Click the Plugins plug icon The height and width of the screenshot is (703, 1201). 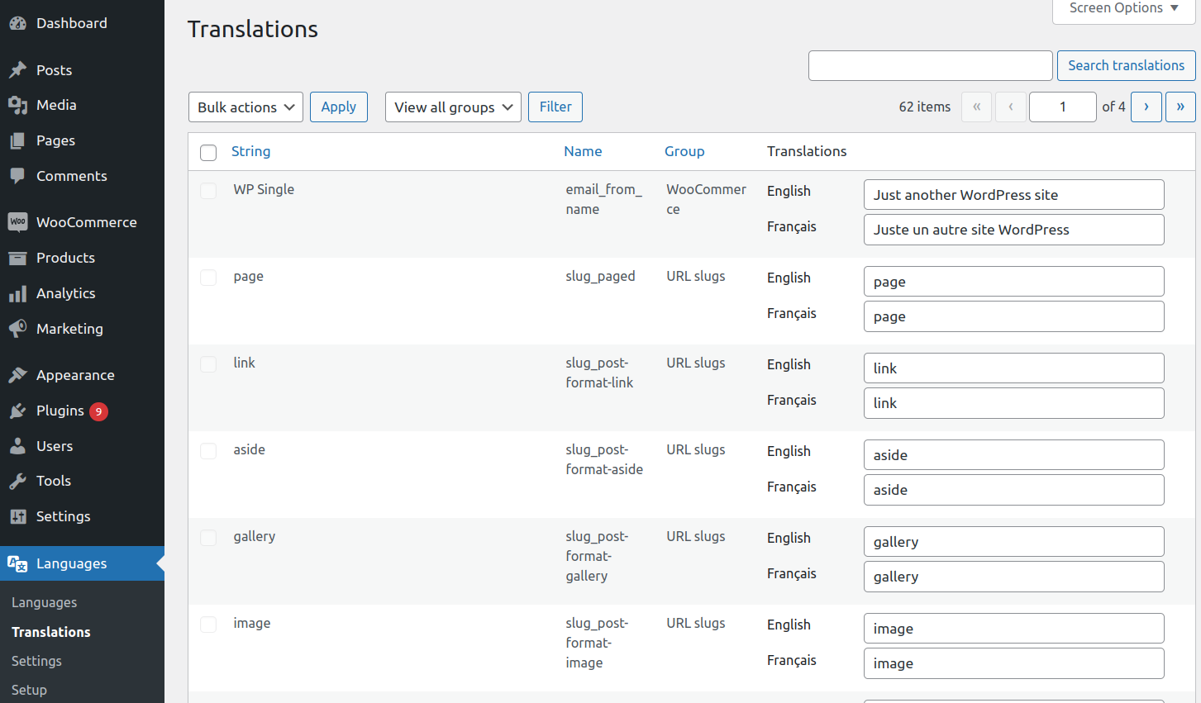[17, 411]
